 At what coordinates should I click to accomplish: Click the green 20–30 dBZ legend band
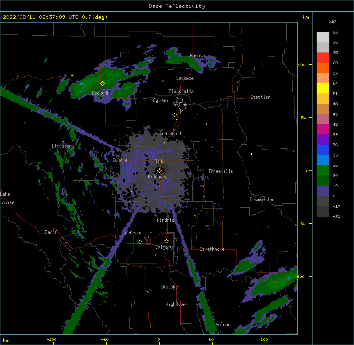point(323,170)
